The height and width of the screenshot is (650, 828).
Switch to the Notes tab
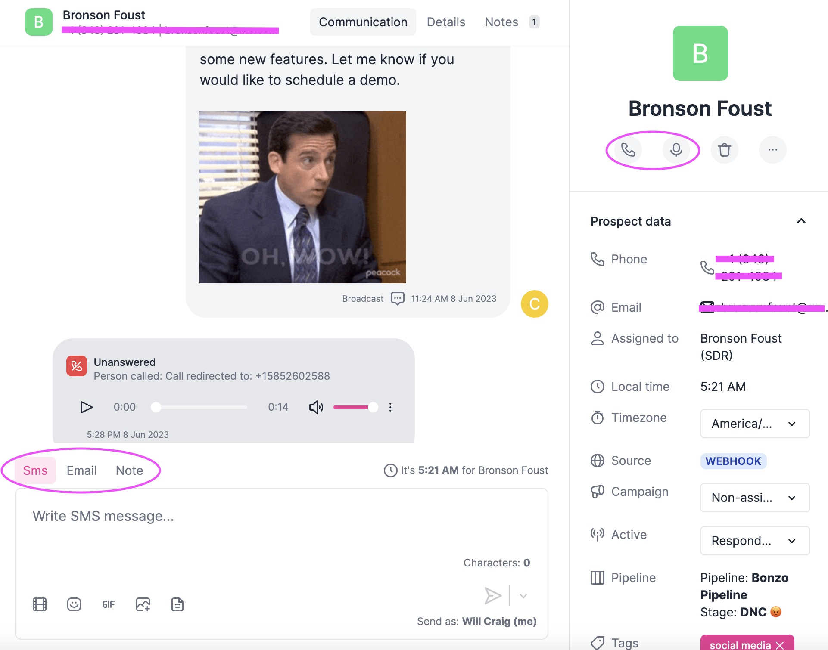501,22
